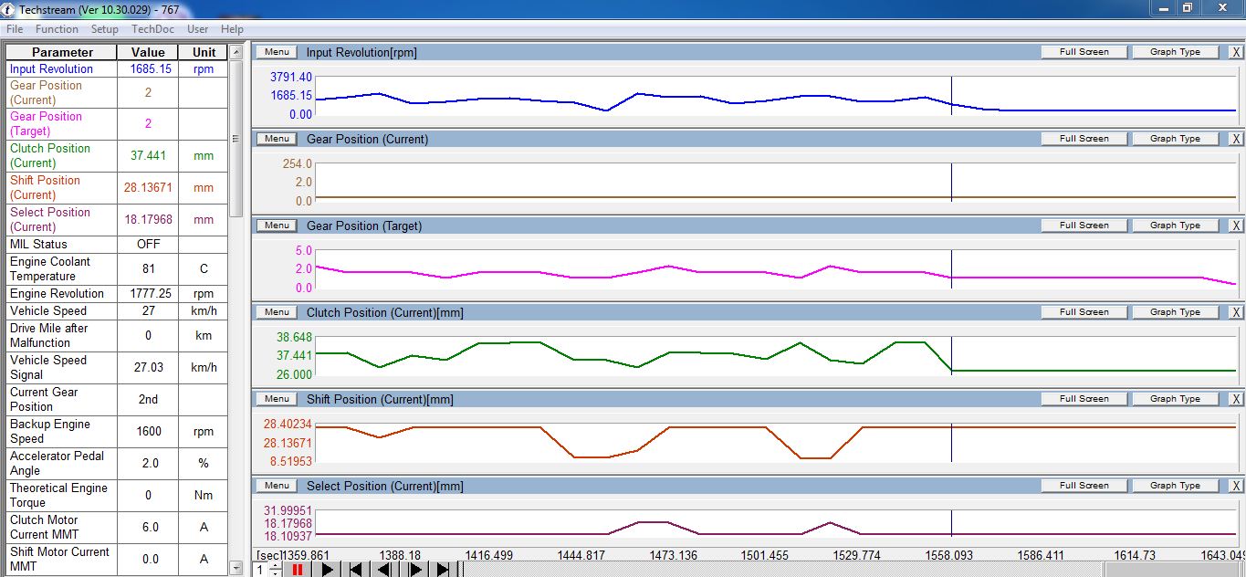Open the TechDoc menu
This screenshot has height=577, width=1246.
pos(152,29)
